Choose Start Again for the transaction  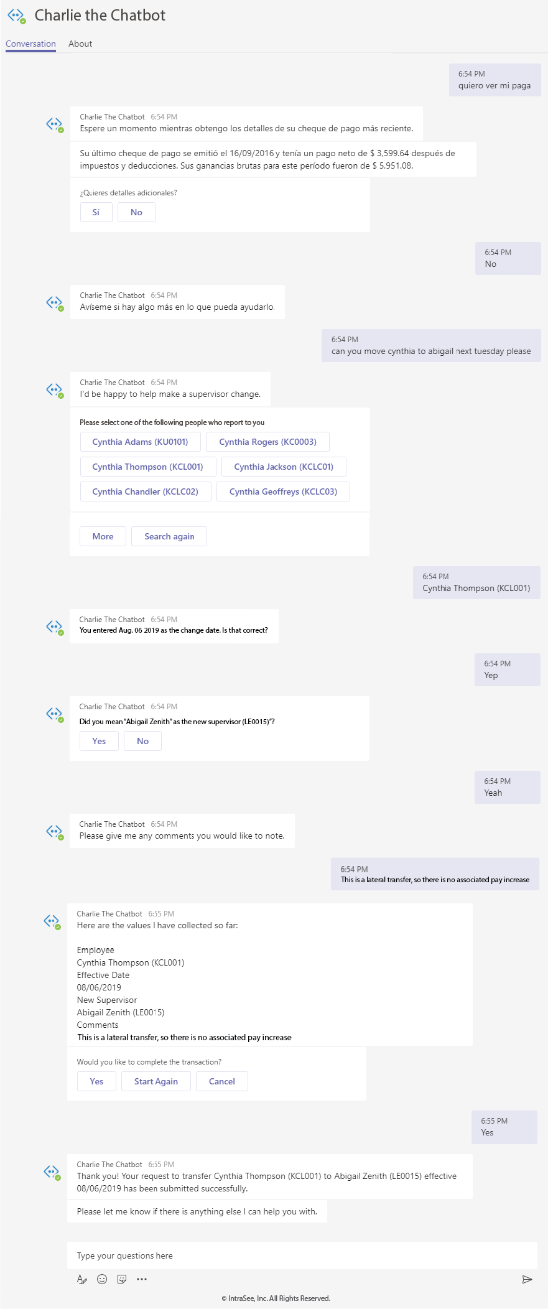click(156, 1081)
